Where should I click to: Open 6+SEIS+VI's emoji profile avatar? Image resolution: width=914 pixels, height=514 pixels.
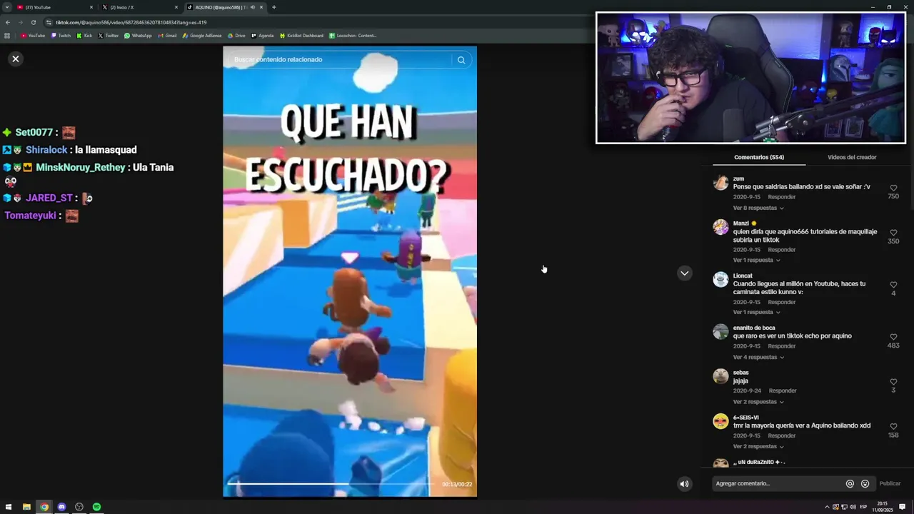(x=720, y=421)
